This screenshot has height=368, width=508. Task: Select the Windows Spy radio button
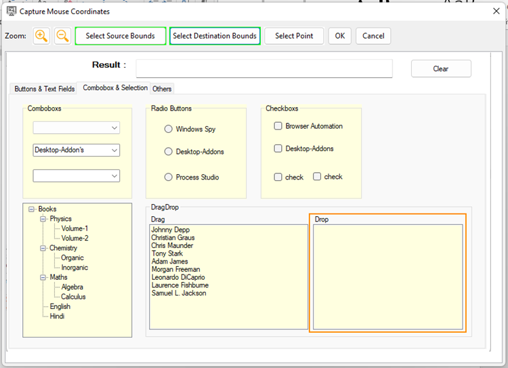click(169, 129)
